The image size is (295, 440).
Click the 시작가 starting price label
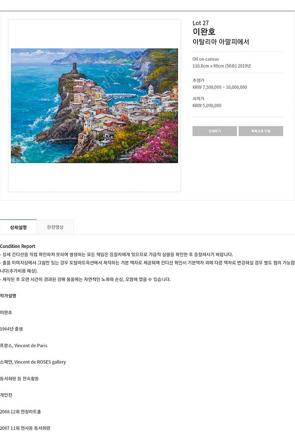tap(198, 98)
